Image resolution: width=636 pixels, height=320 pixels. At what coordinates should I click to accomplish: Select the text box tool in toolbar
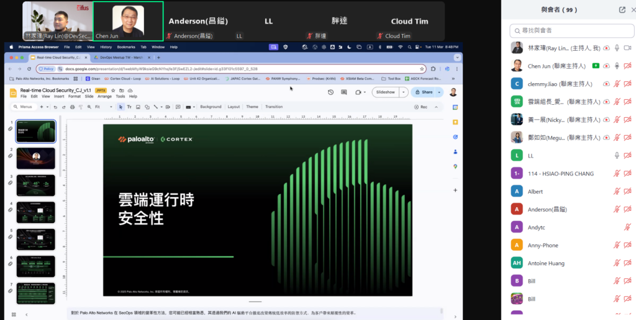[x=129, y=107]
